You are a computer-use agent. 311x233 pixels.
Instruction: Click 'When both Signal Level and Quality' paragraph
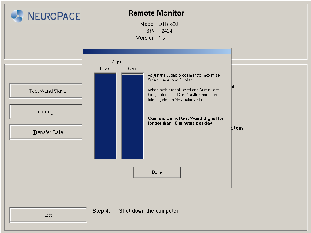click(184, 95)
